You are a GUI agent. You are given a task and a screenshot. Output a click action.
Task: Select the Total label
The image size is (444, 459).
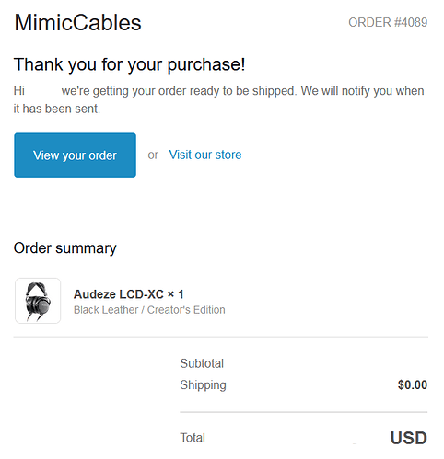tap(193, 438)
